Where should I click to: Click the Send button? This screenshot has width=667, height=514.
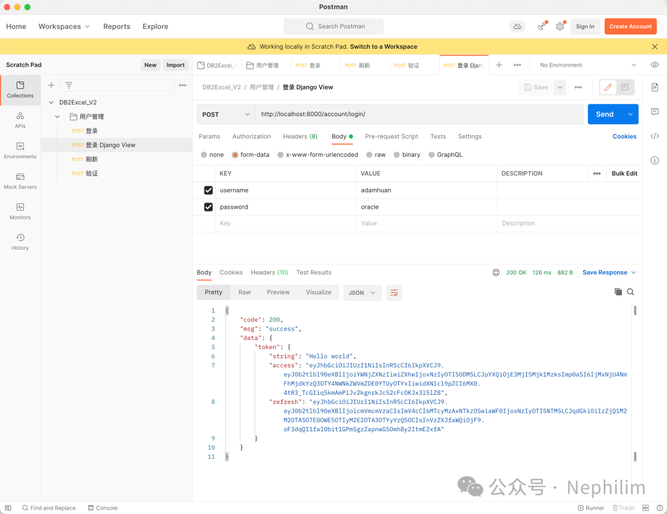pos(605,114)
